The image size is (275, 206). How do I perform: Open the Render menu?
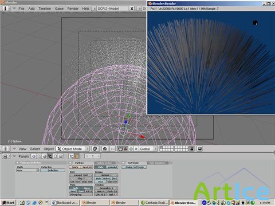click(x=73, y=9)
